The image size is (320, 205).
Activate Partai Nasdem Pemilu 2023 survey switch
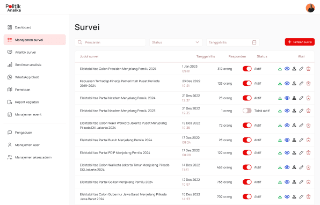[x=247, y=111]
